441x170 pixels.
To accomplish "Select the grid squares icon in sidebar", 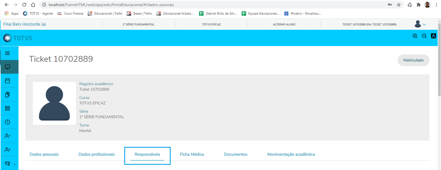I will [7, 108].
